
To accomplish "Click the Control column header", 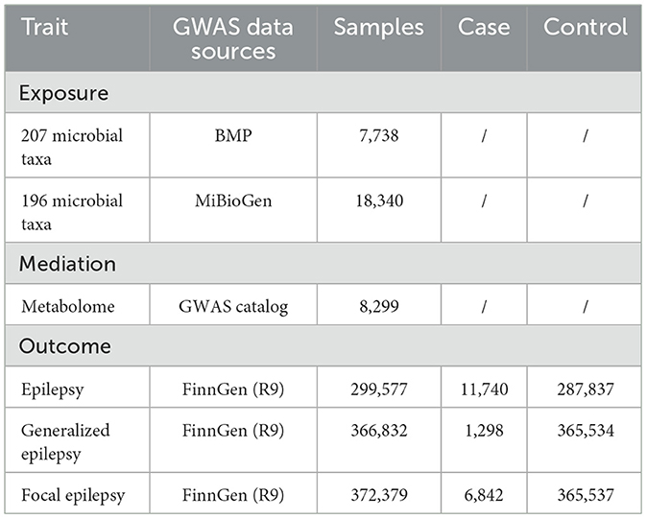I will tap(586, 28).
